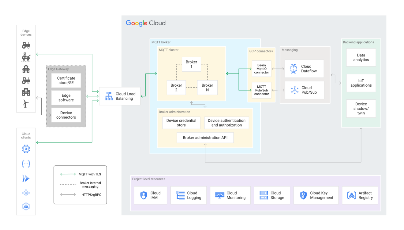Select the Cloud Monitoring graph icon
The width and height of the screenshot is (404, 230).
tap(219, 195)
